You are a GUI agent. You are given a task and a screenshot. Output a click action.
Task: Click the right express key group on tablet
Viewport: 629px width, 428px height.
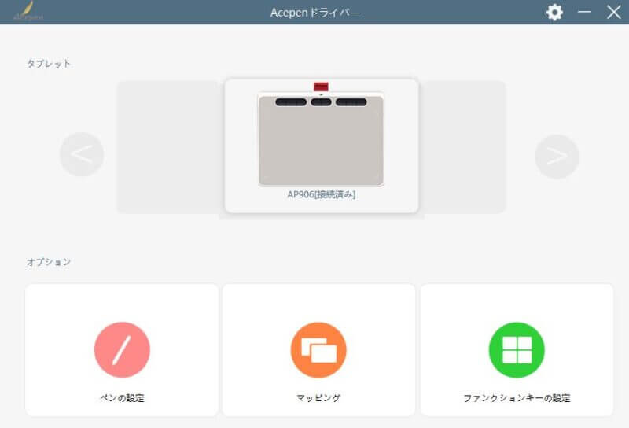click(x=351, y=101)
